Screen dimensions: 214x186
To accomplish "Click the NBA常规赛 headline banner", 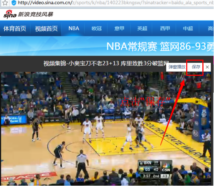I will (160, 46).
